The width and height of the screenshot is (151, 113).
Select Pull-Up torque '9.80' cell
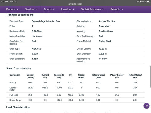click(59, 83)
